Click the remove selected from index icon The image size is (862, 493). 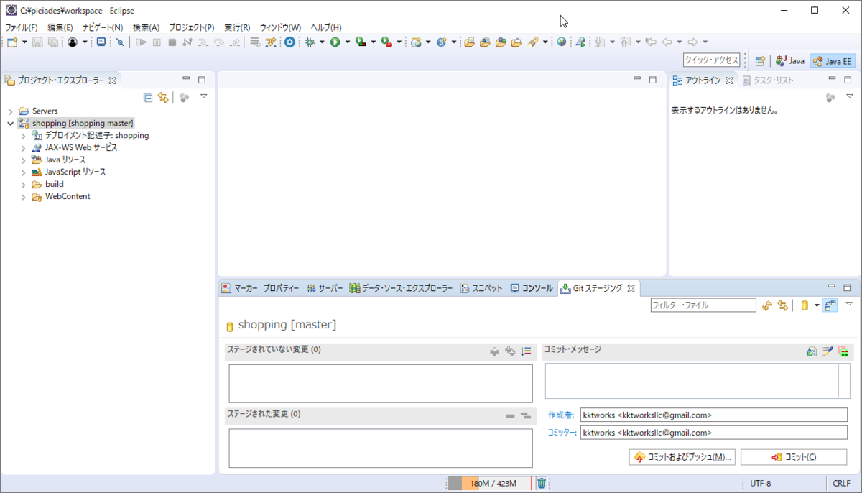click(x=510, y=415)
